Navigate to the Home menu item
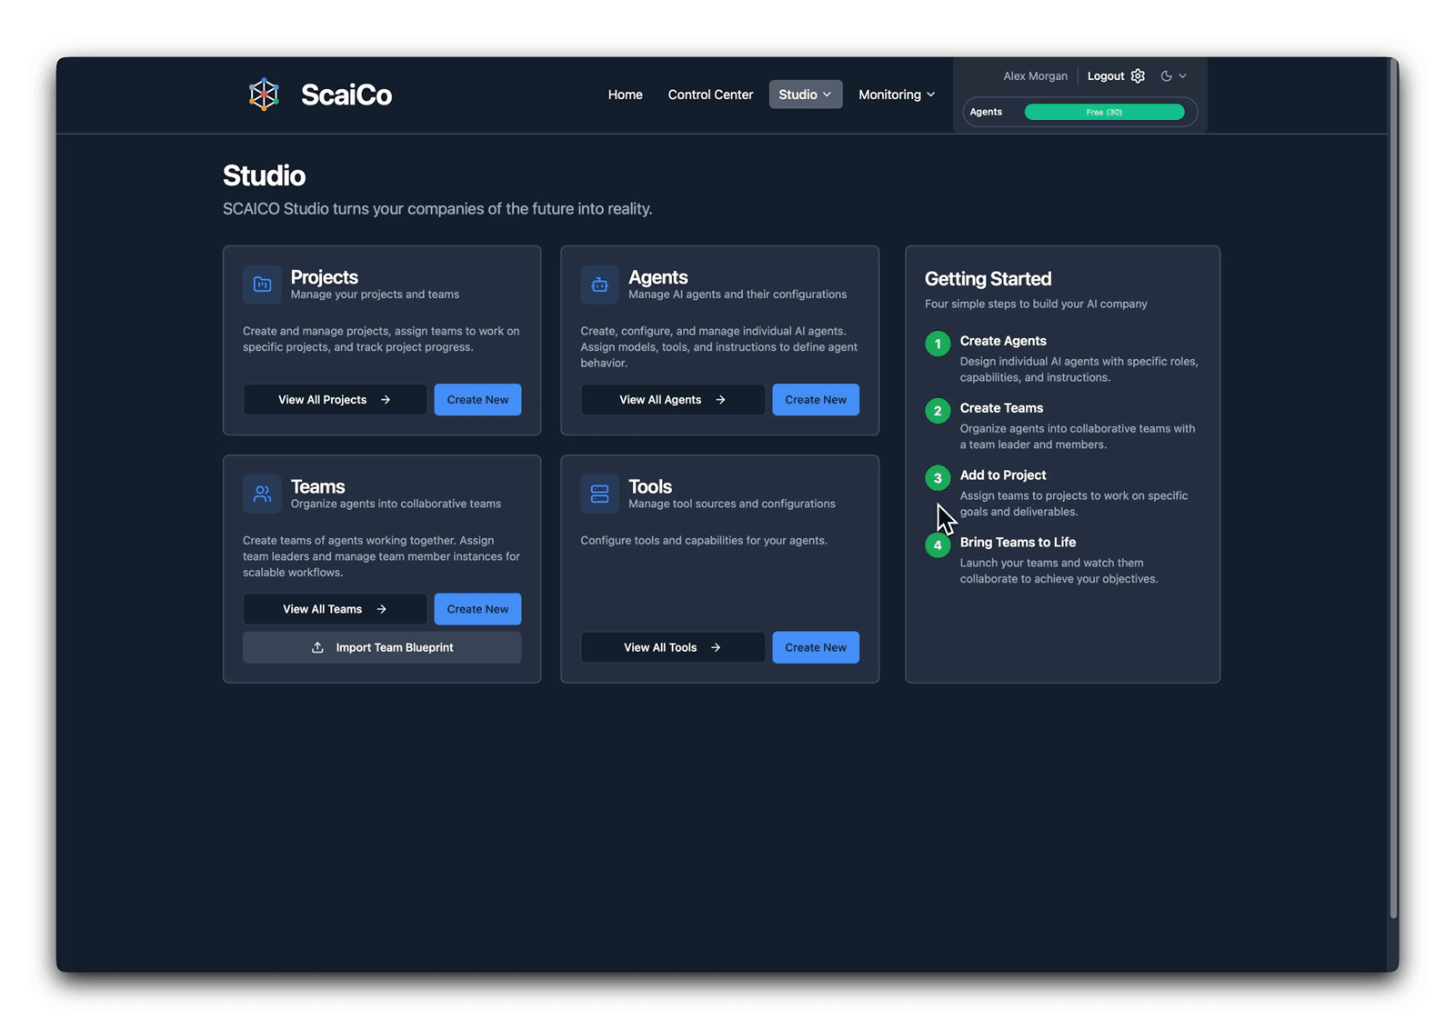Image resolution: width=1455 pixels, height=1029 pixels. [x=625, y=94]
